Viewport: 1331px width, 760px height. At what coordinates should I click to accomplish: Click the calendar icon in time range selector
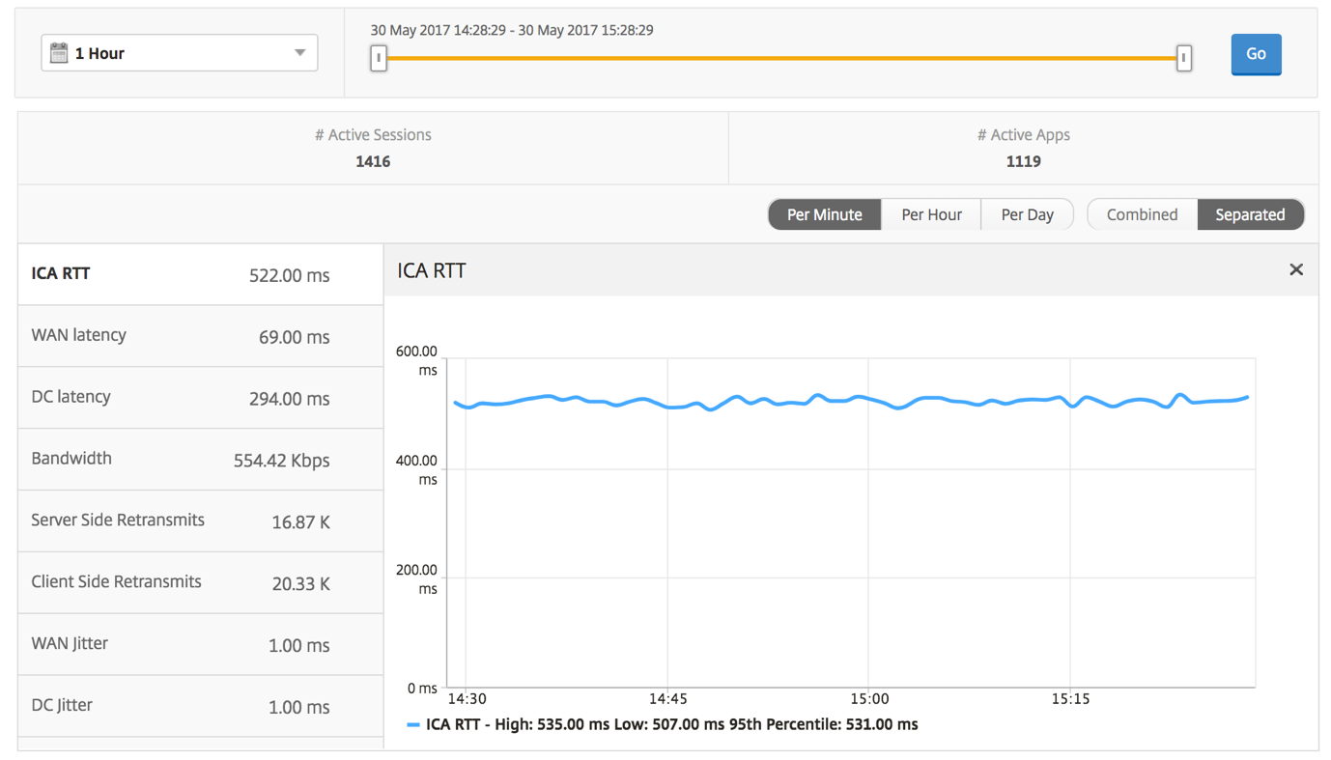[x=59, y=53]
